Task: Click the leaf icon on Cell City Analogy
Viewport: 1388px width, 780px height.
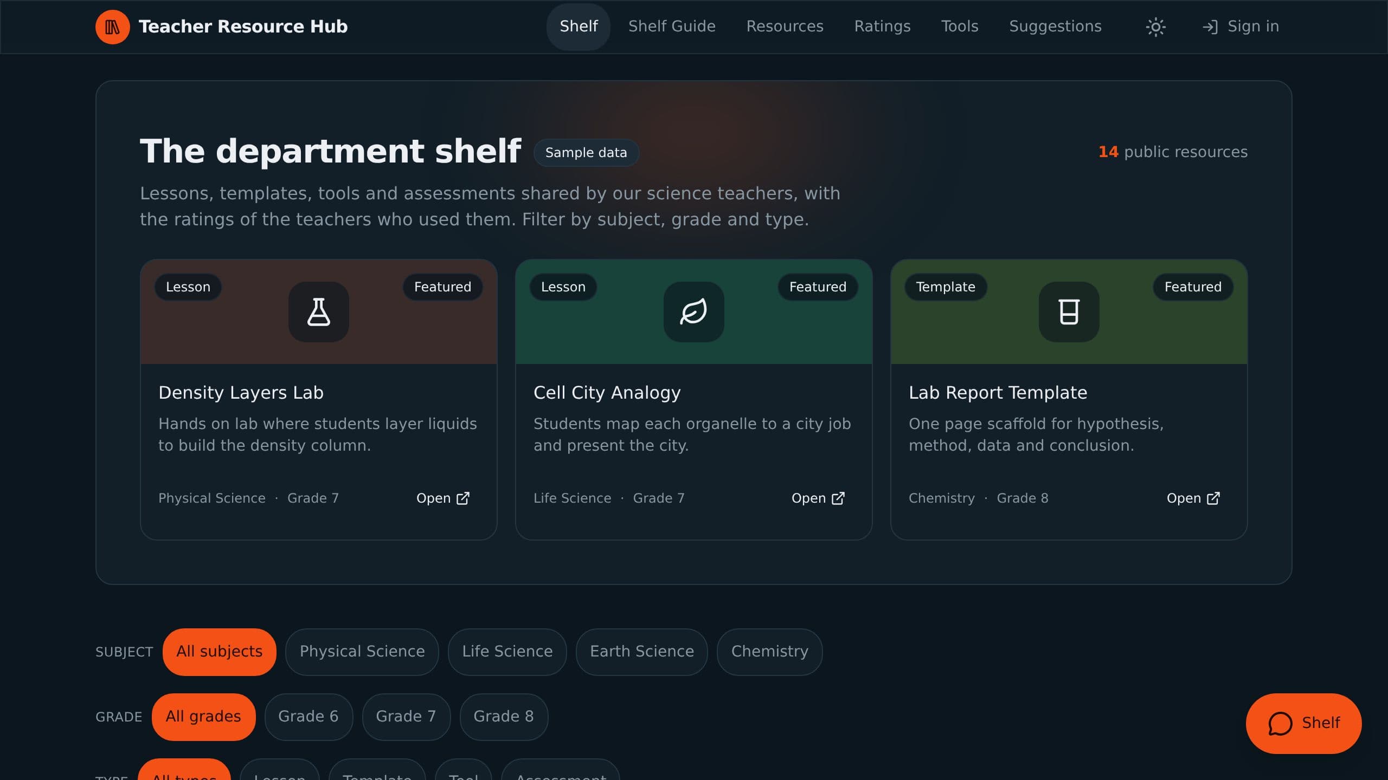Action: click(x=693, y=311)
